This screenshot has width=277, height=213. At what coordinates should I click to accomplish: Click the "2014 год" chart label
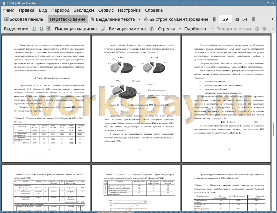pos(120,57)
